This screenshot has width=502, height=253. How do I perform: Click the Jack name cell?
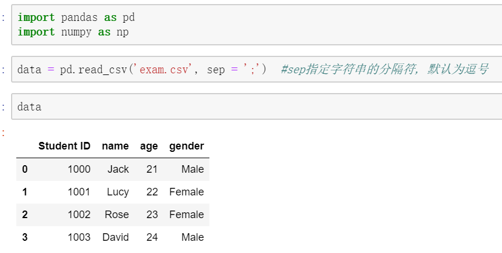click(118, 169)
